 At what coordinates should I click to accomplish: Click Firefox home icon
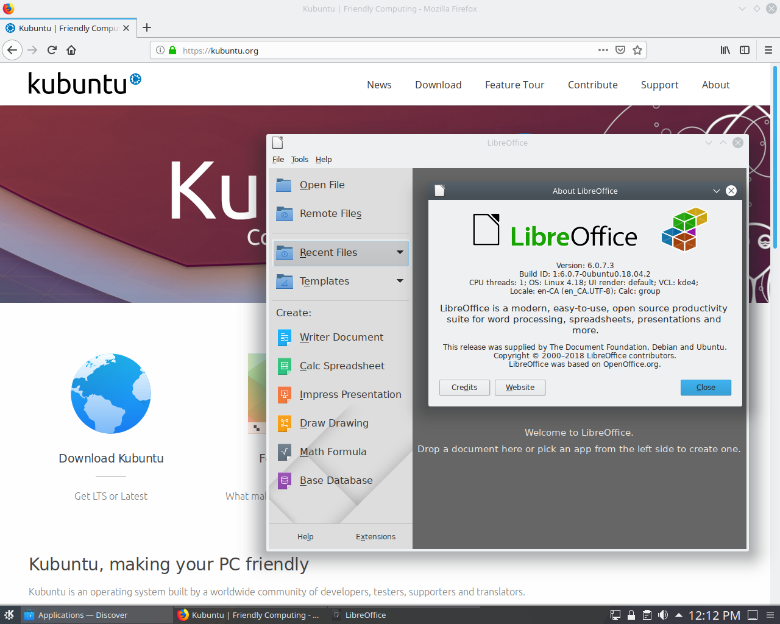pyautogui.click(x=71, y=50)
